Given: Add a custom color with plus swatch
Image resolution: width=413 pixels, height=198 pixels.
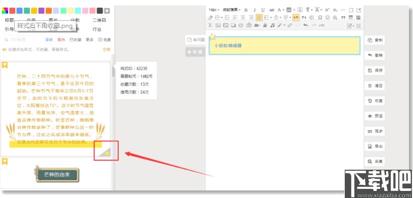Looking at the screenshot, I should point(107,11).
